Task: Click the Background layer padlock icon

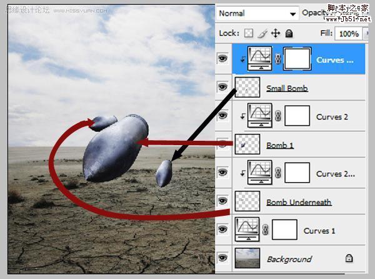Action: (349, 258)
